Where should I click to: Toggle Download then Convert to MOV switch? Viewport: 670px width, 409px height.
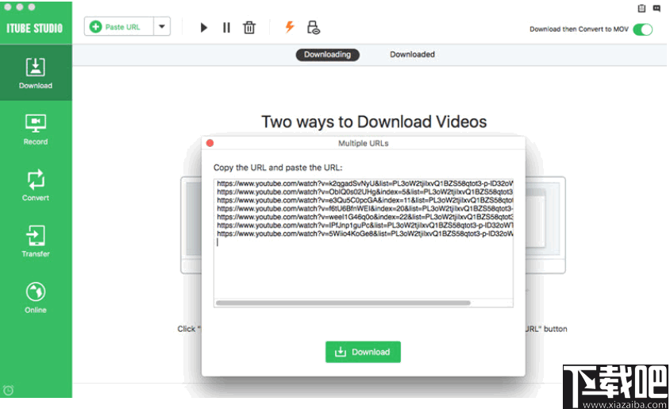(x=643, y=29)
